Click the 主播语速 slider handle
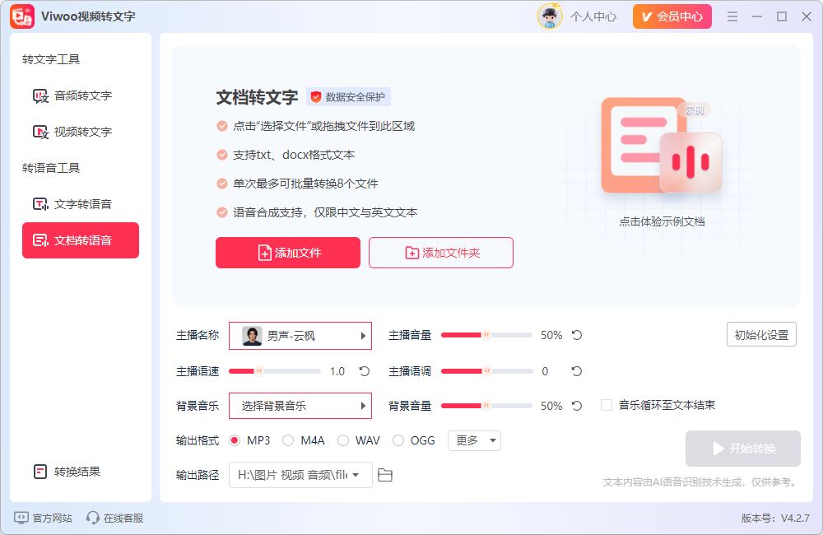The image size is (823, 535). [x=258, y=371]
